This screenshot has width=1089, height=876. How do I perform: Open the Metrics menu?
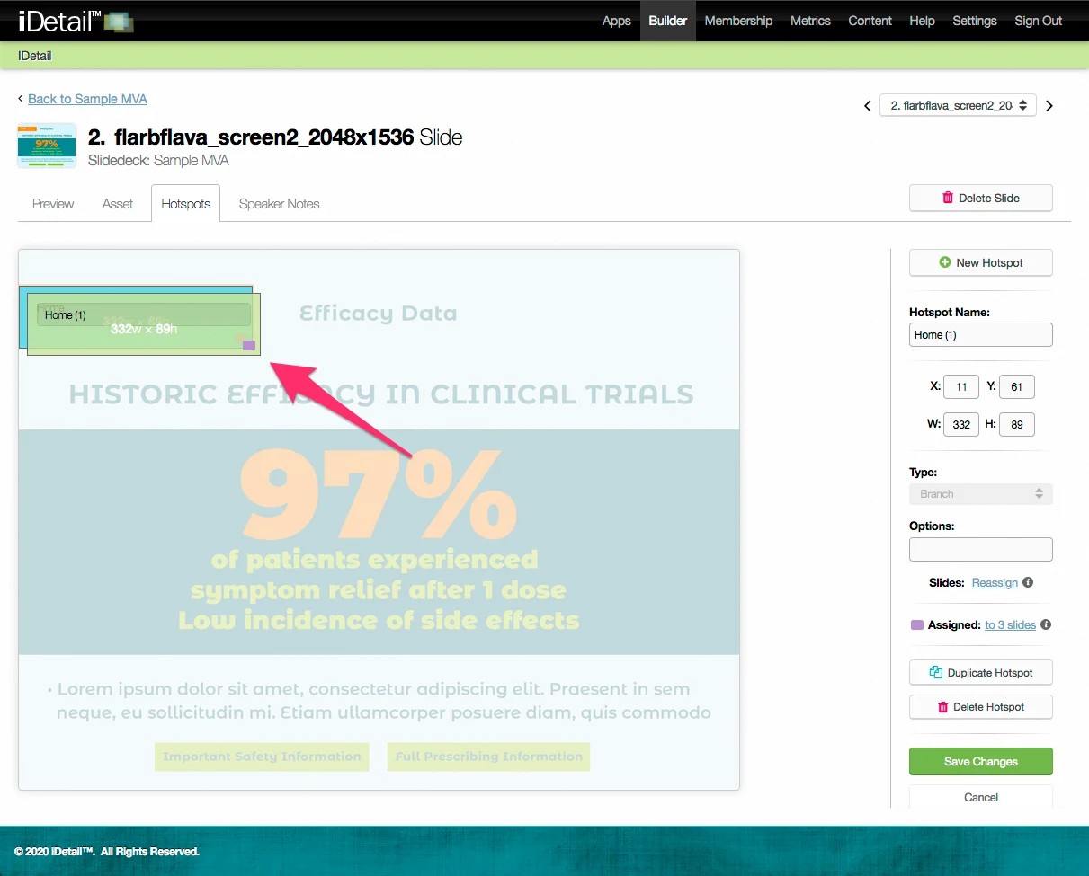[x=810, y=21]
